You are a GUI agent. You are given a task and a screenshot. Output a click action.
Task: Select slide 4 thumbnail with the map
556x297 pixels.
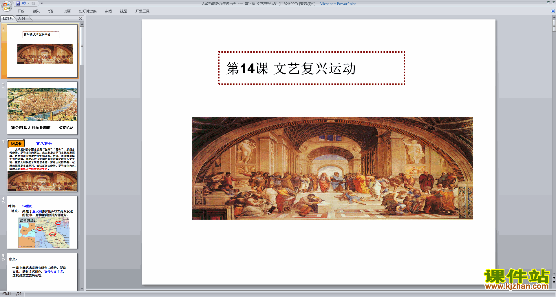[x=42, y=222]
